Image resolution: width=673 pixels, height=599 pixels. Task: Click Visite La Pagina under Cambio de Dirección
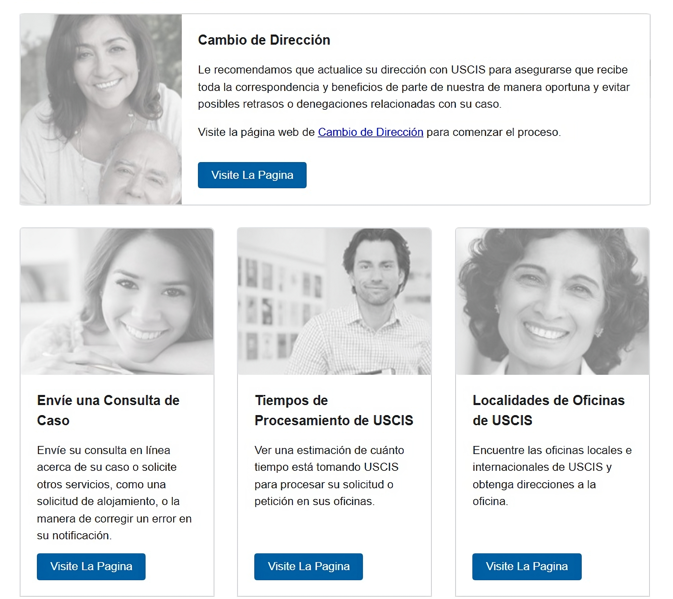[x=252, y=175]
